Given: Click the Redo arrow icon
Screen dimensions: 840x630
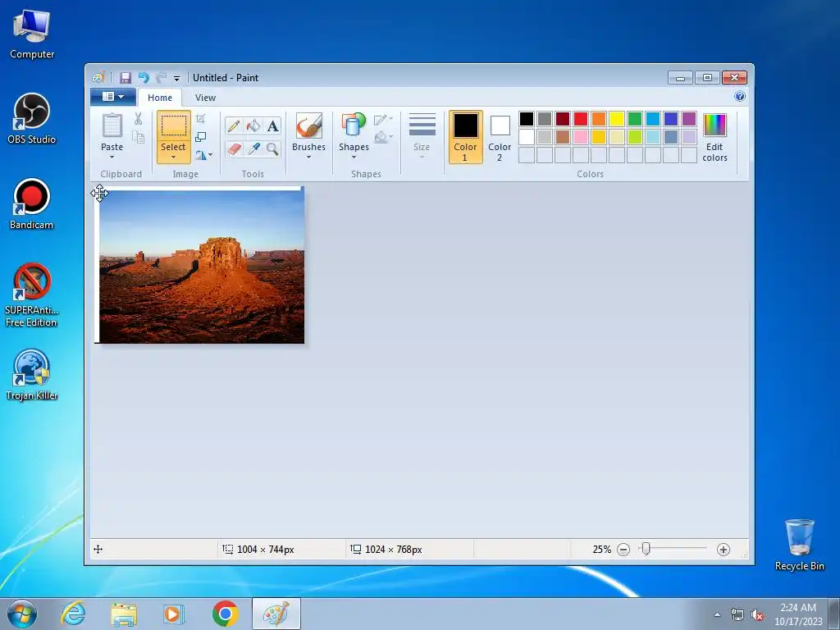Looking at the screenshot, I should click(162, 78).
